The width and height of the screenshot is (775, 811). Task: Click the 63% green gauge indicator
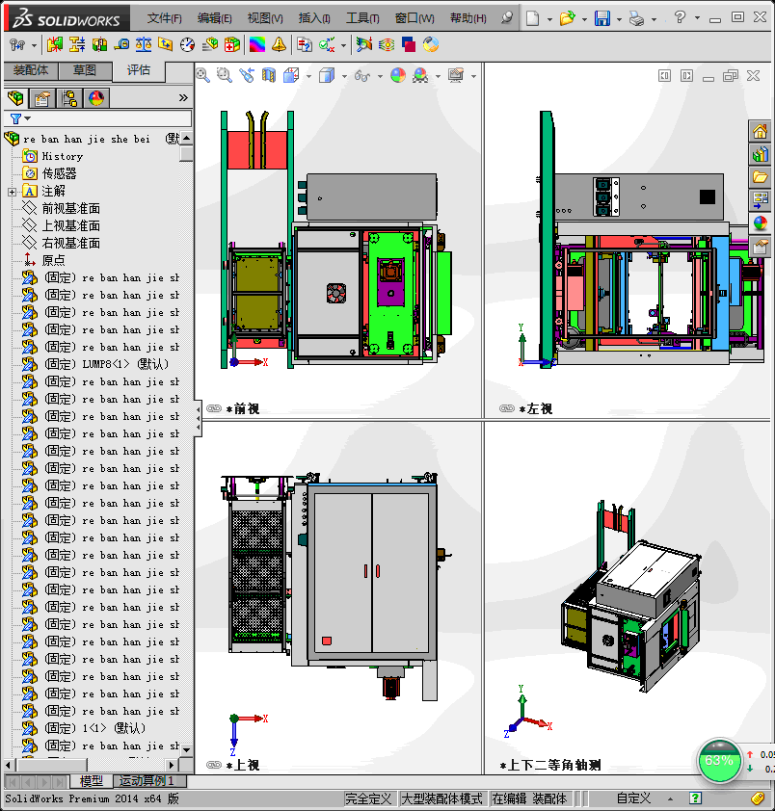719,761
